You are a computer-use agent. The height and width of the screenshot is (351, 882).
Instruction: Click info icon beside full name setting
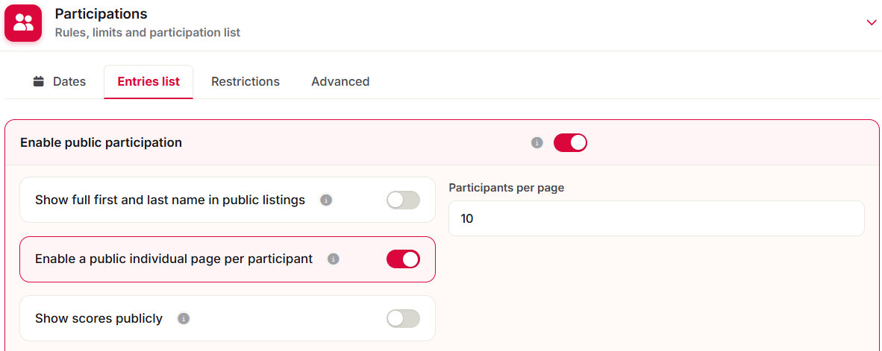pyautogui.click(x=326, y=200)
